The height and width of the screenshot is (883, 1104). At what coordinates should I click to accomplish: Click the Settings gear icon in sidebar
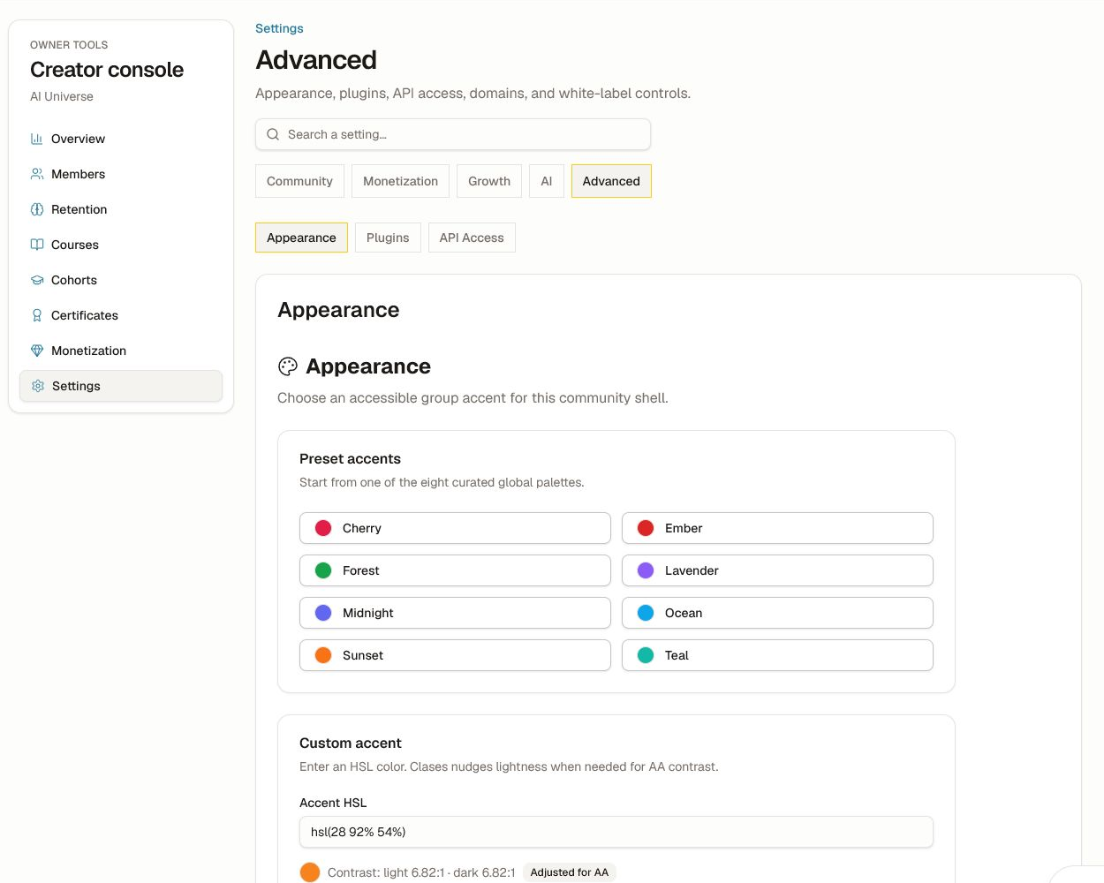pos(38,386)
